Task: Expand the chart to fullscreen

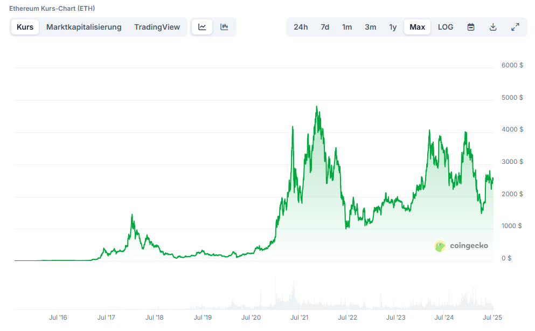Action: (515, 27)
